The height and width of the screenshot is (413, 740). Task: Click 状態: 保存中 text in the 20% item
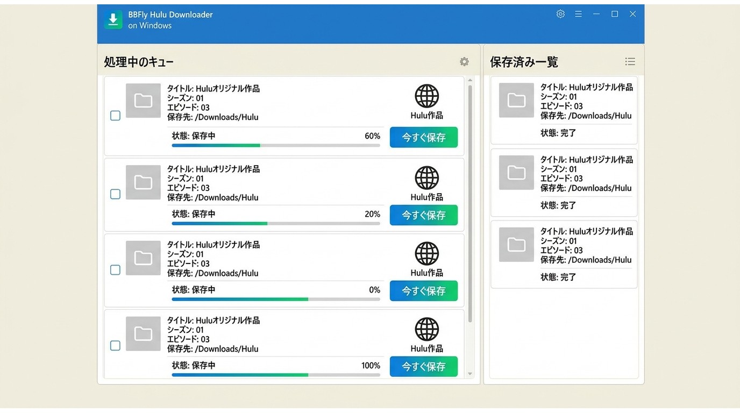194,214
